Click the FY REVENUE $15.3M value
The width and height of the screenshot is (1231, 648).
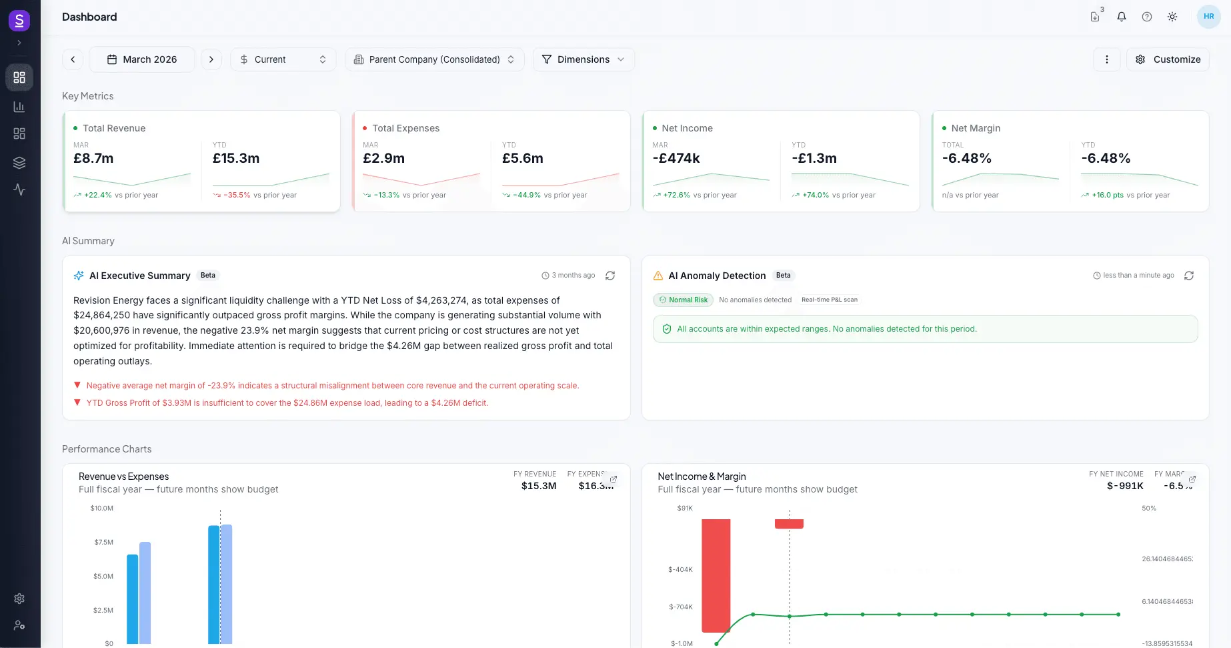(x=539, y=486)
